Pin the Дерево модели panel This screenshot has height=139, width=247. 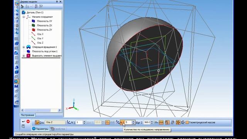[57, 2]
